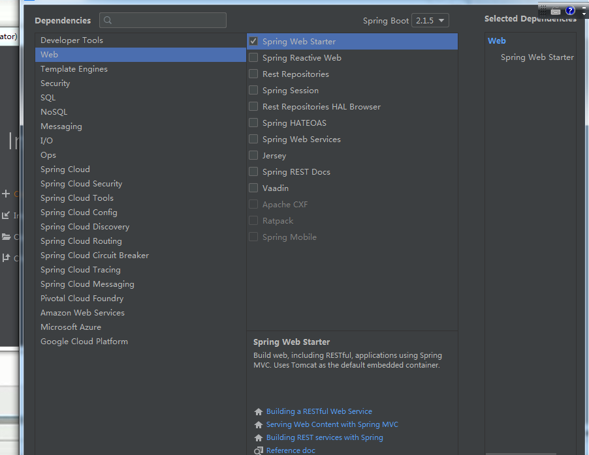Check the Jersey dependency checkbox
This screenshot has height=455, width=589.
253,155
